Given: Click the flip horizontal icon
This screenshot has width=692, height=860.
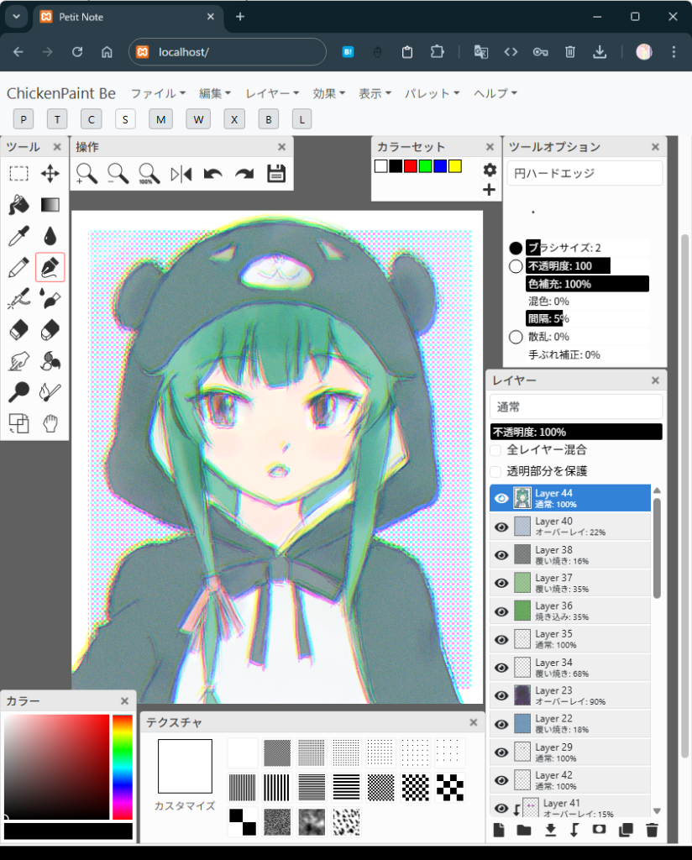Looking at the screenshot, I should pos(181,174).
